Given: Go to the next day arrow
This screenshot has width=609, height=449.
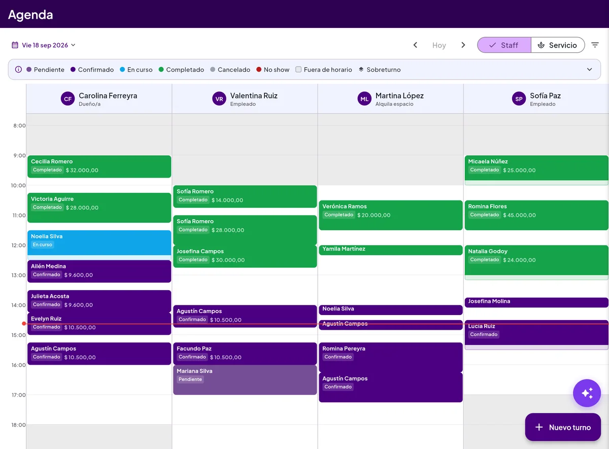Looking at the screenshot, I should point(463,45).
